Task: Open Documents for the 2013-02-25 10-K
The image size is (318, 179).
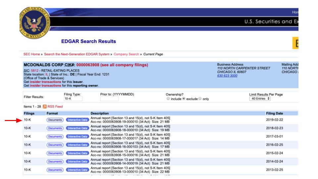Action: (x=55, y=170)
